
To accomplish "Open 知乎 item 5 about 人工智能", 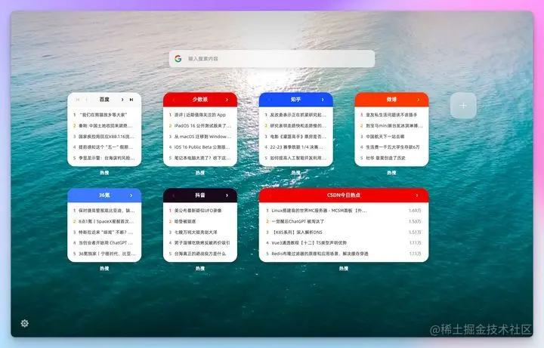I will [295, 158].
